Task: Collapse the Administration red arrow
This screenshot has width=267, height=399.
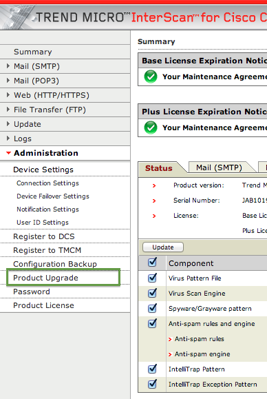Action: click(x=8, y=153)
